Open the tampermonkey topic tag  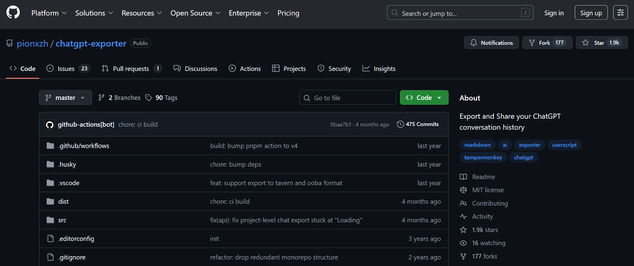(x=483, y=158)
